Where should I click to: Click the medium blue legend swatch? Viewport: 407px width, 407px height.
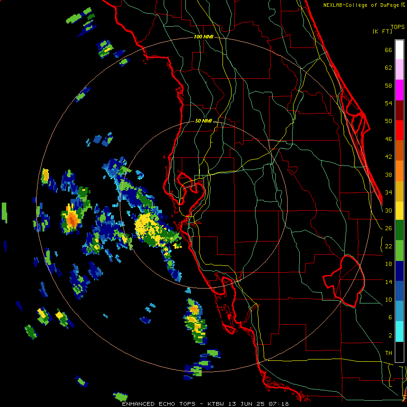click(x=399, y=291)
